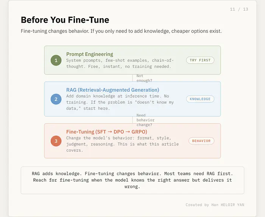Click the empty right edge of the orange Fine-Tuning card
The height and width of the screenshot is (217, 265).
click(218, 151)
